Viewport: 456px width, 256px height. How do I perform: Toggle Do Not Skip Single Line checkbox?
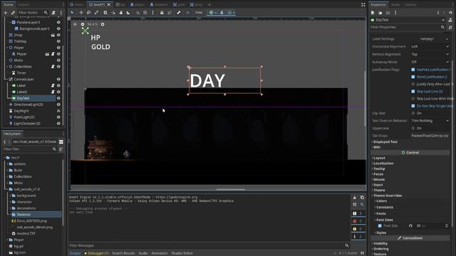click(413, 106)
